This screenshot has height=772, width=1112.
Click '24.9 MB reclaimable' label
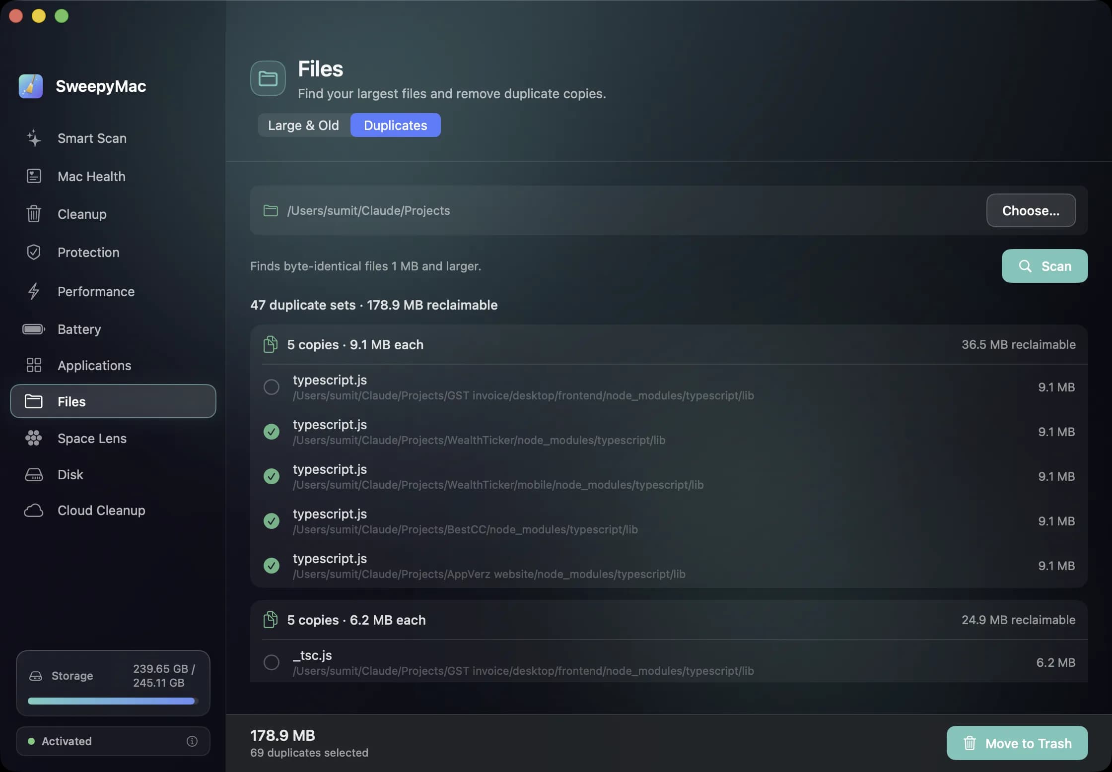(x=1019, y=620)
